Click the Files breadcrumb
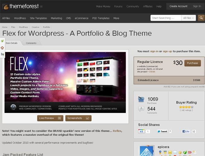Screen dimensions: 205x156 pyautogui.click(x=13, y=27)
